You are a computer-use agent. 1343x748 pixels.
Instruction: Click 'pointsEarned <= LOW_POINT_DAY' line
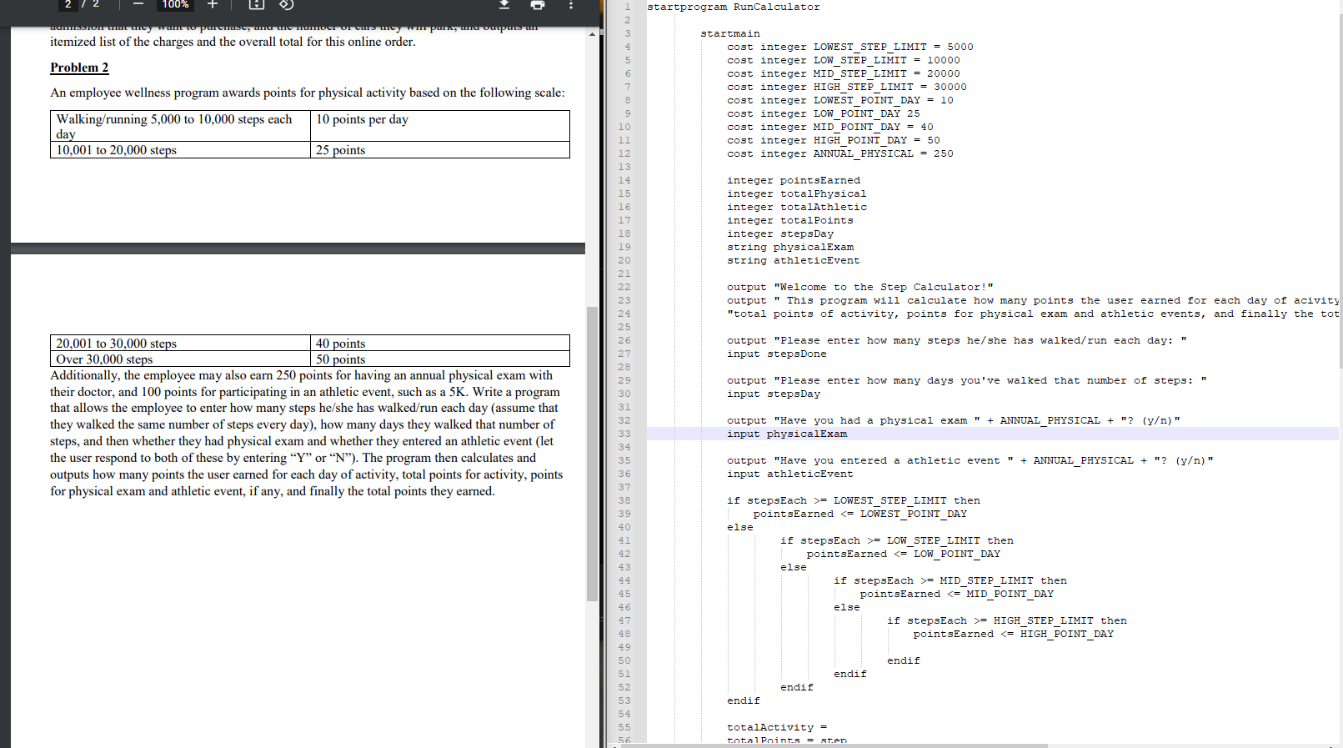(x=904, y=554)
